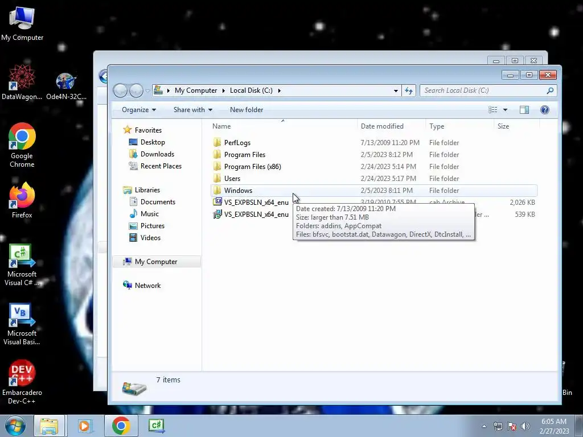Switch to Chrome in the taskbar
The height and width of the screenshot is (437, 583).
121,426
